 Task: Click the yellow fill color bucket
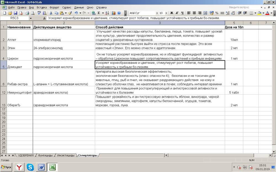point(259,13)
